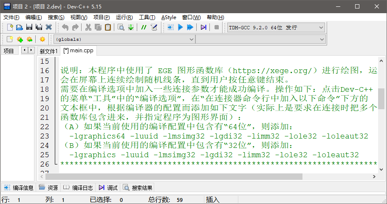Expand the empty member function dropdown

point(260,39)
